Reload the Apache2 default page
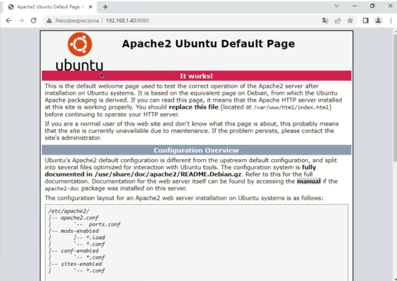The width and height of the screenshot is (397, 281). coord(33,20)
